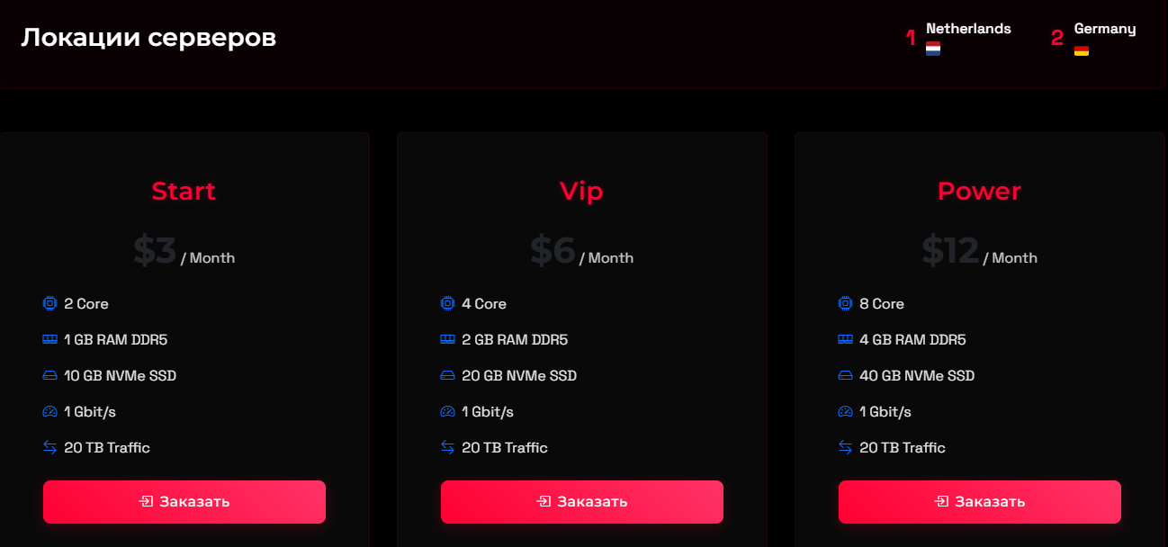
Task: Click the RAM icon in Start plan
Action: [49, 339]
